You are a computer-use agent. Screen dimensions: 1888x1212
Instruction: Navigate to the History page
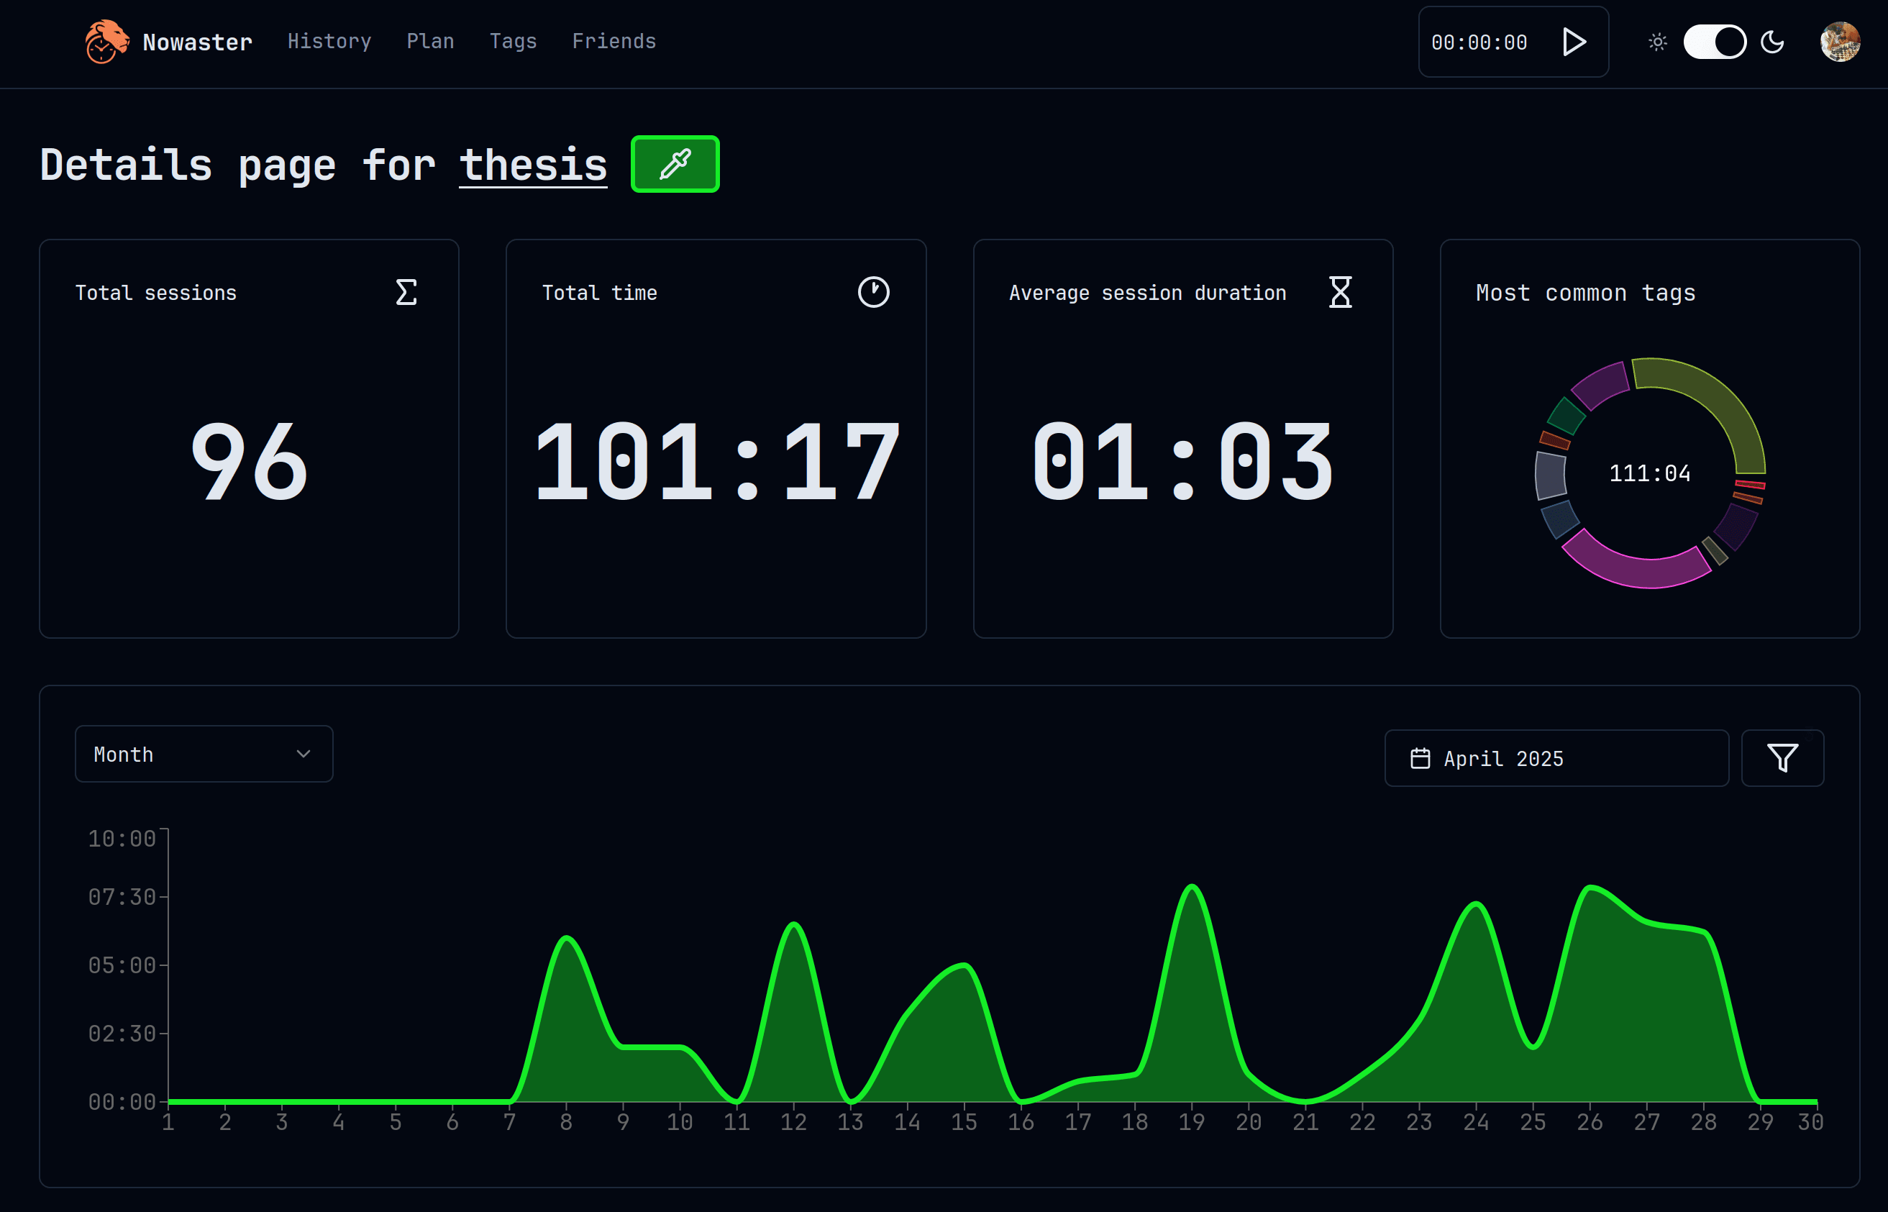point(329,42)
